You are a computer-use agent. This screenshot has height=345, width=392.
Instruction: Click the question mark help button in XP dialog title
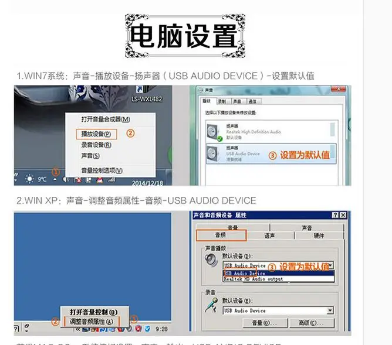[335, 215]
